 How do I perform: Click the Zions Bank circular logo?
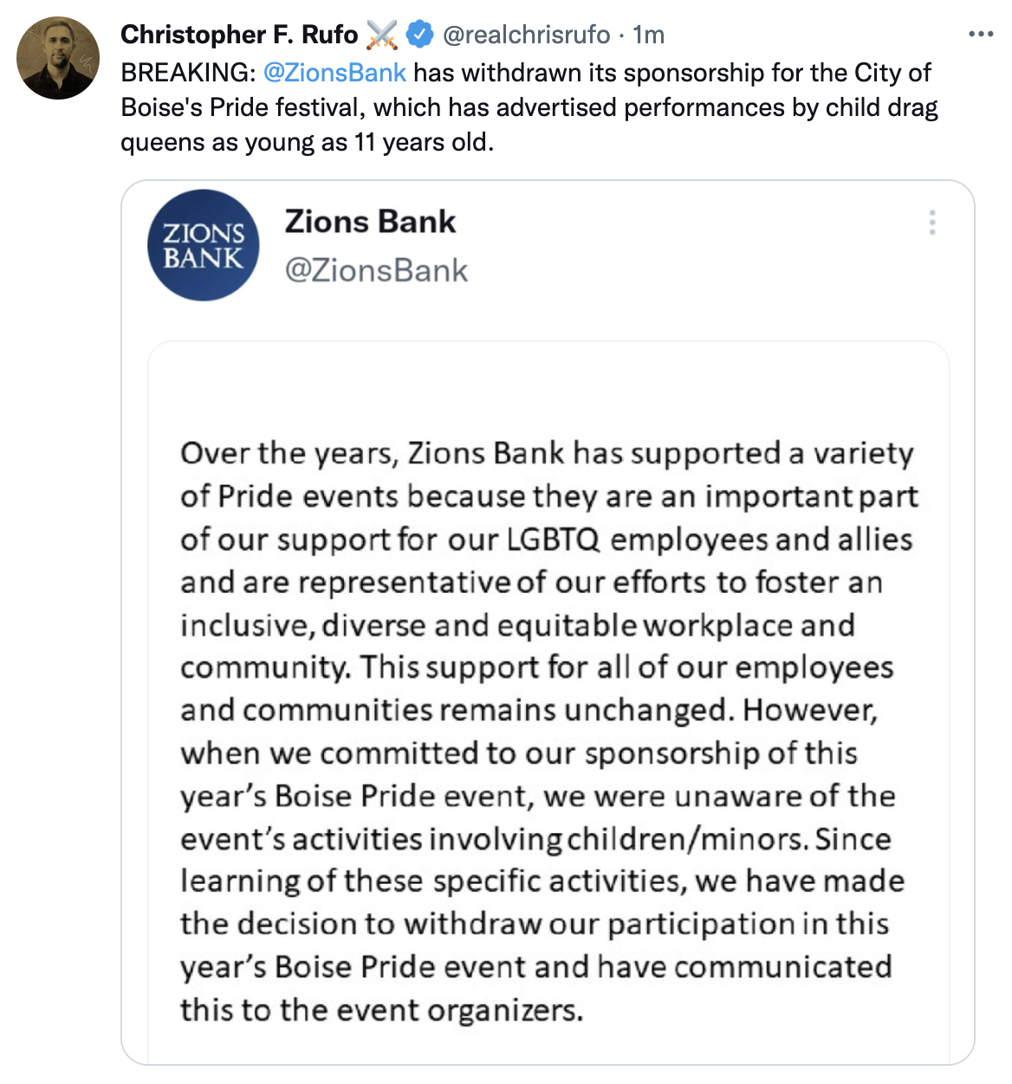(x=204, y=245)
